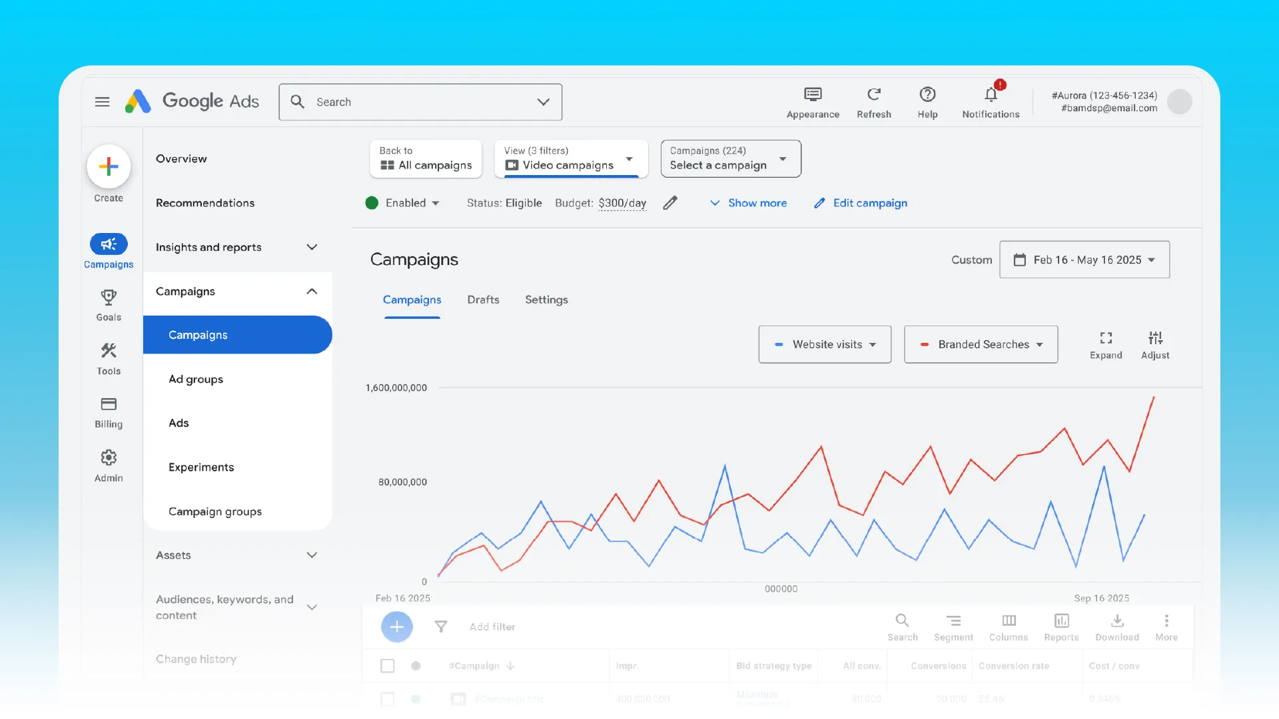Search the campaigns table

[903, 627]
